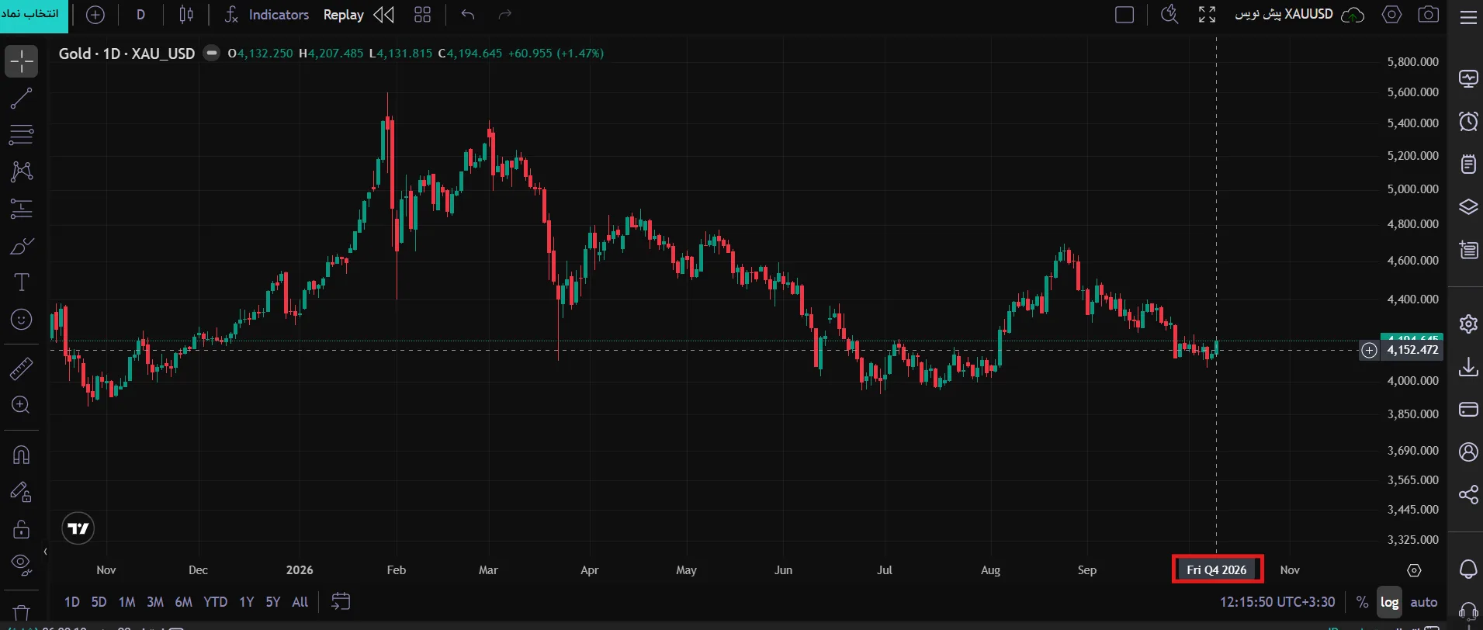
Task: Click the plus button on price crosshair label
Action: coord(1370,350)
